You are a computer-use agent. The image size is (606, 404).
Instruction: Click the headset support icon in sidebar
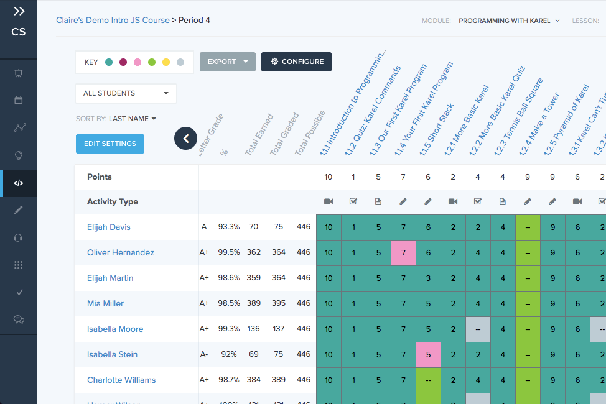(18, 237)
